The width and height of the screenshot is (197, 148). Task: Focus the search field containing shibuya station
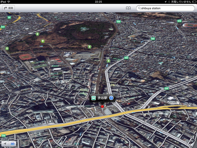coord(165,8)
